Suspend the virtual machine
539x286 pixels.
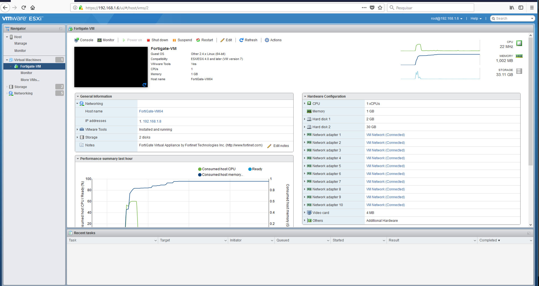(x=182, y=40)
